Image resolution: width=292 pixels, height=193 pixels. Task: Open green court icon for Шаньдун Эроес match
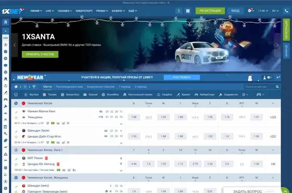pyautogui.click(x=53, y=142)
